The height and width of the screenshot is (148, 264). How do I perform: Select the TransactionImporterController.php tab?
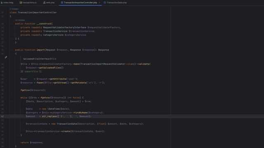[x=80, y=2]
